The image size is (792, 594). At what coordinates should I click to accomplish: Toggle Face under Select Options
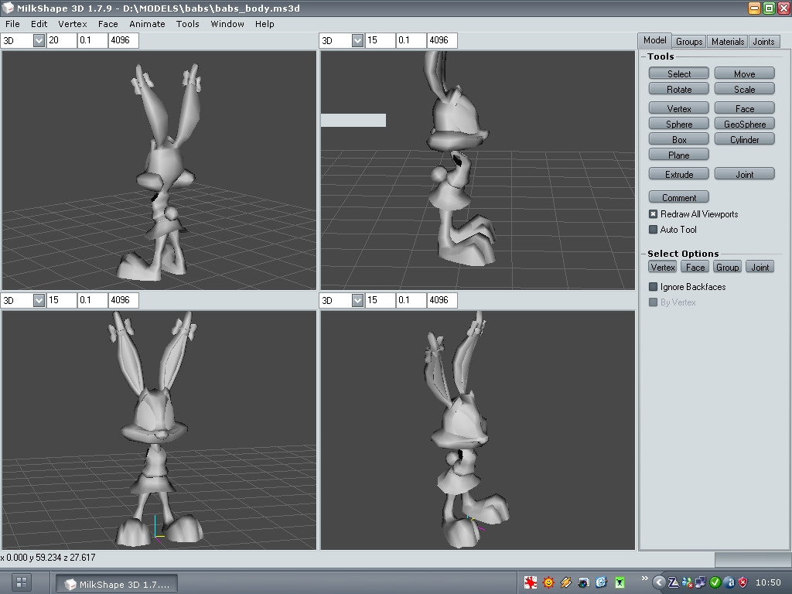(695, 267)
